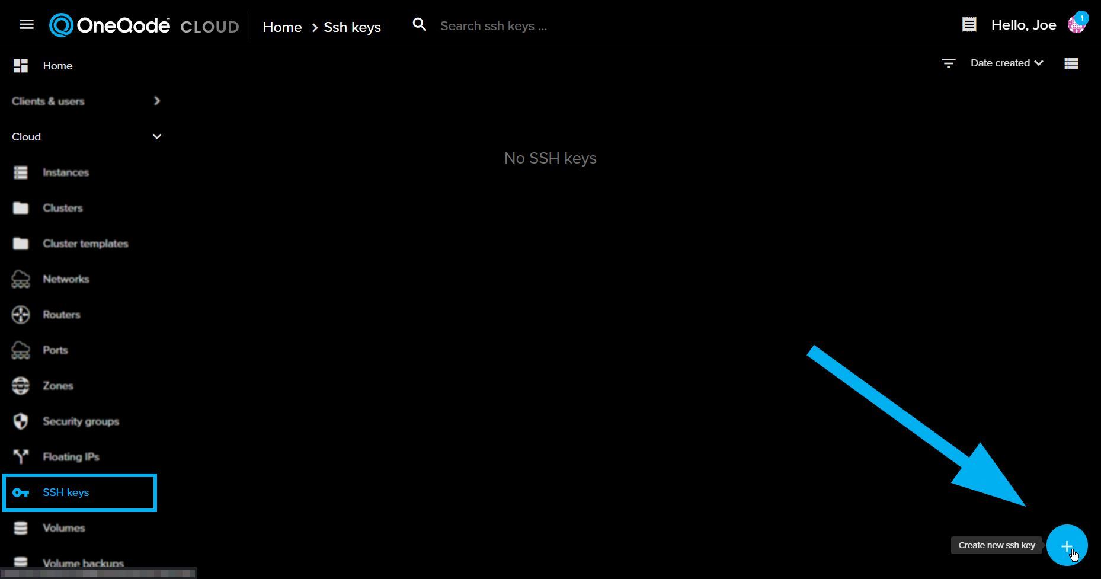The height and width of the screenshot is (579, 1101).
Task: Click the Ports icon in the sidebar
Action: click(20, 350)
